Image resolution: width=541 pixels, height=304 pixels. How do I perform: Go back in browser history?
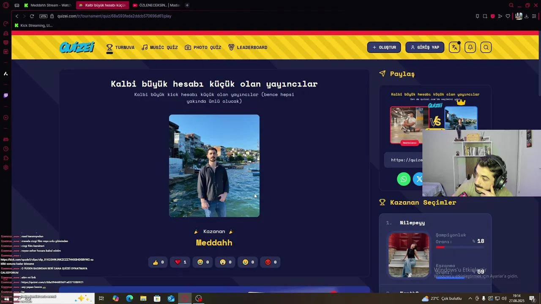click(x=17, y=16)
